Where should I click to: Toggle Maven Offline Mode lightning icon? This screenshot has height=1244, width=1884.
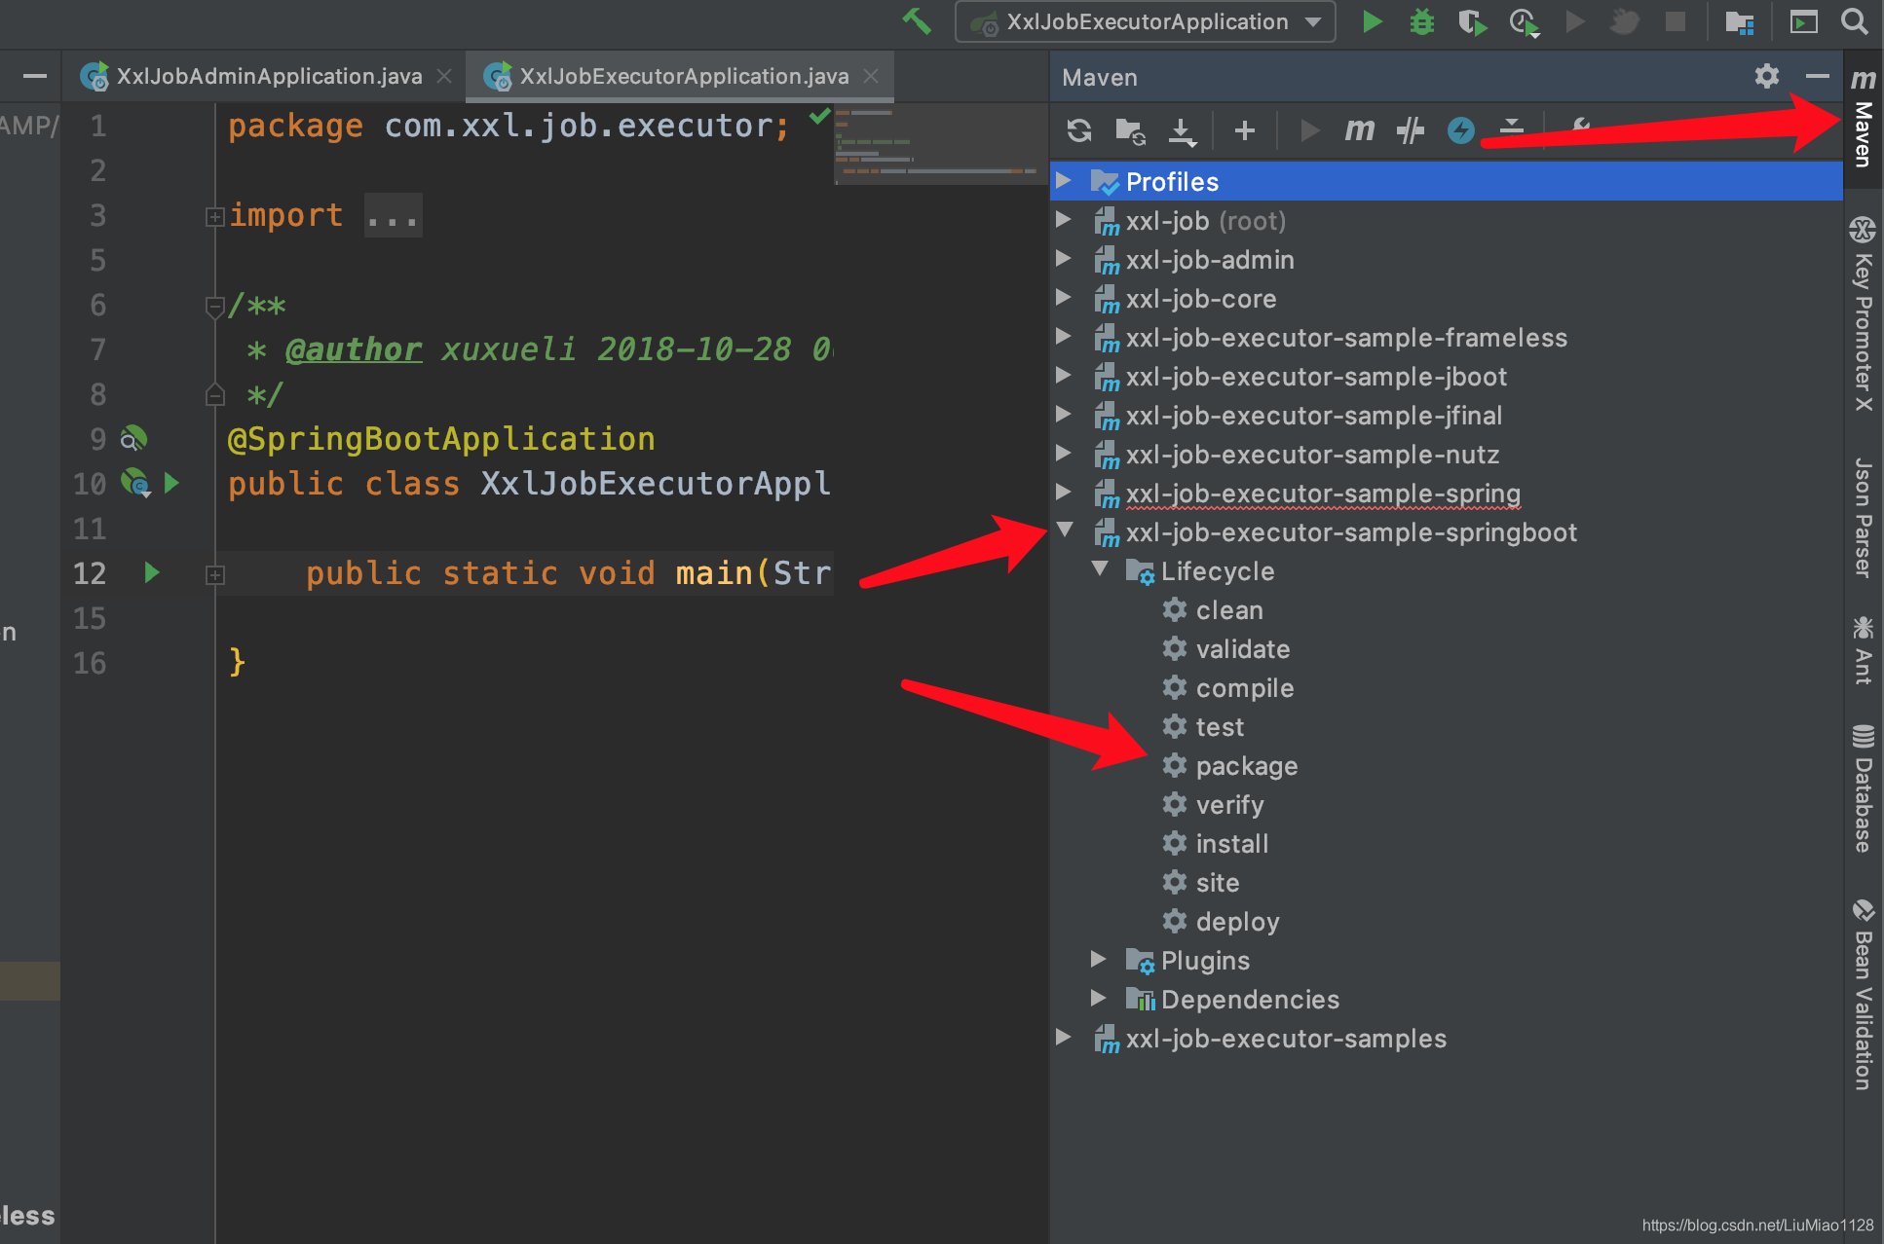click(1460, 130)
